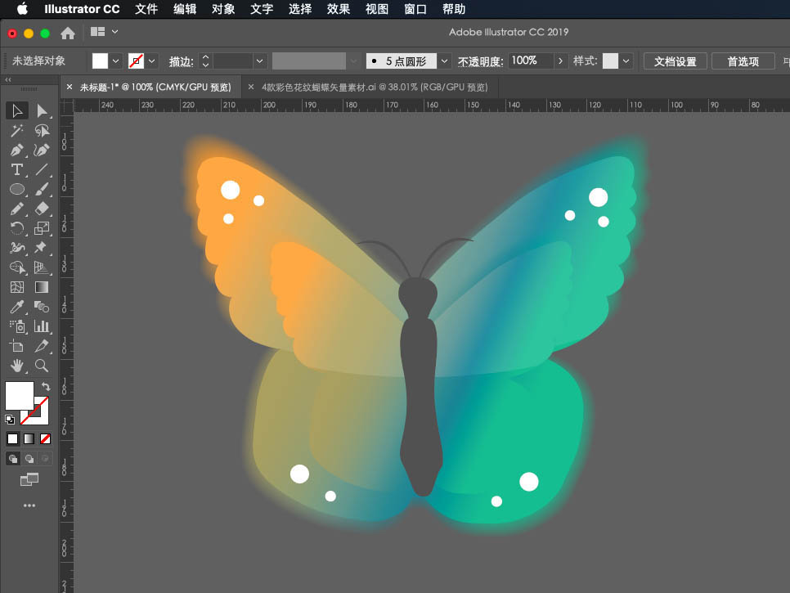790x593 pixels.
Task: Open the stroke color dropdown arrow
Action: coord(151,61)
